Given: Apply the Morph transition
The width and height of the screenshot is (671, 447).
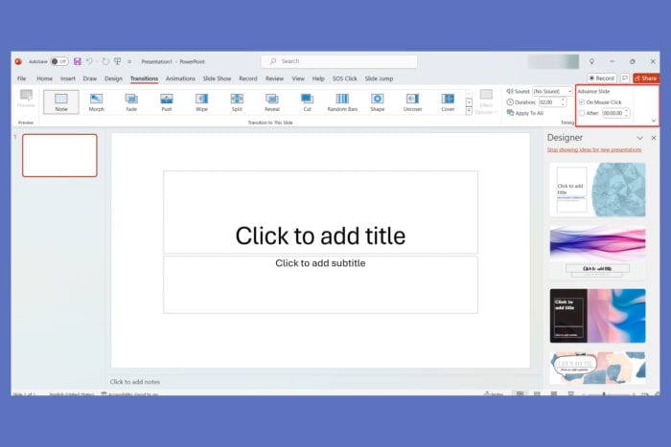Looking at the screenshot, I should coord(96,101).
